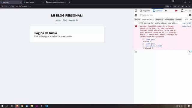Toggle the Información filter
The height and width of the screenshot is (108, 192).
tap(169, 19)
